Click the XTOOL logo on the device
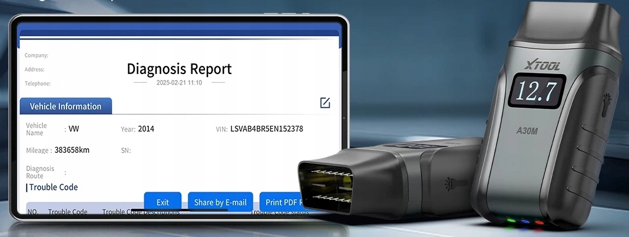 click(x=542, y=65)
